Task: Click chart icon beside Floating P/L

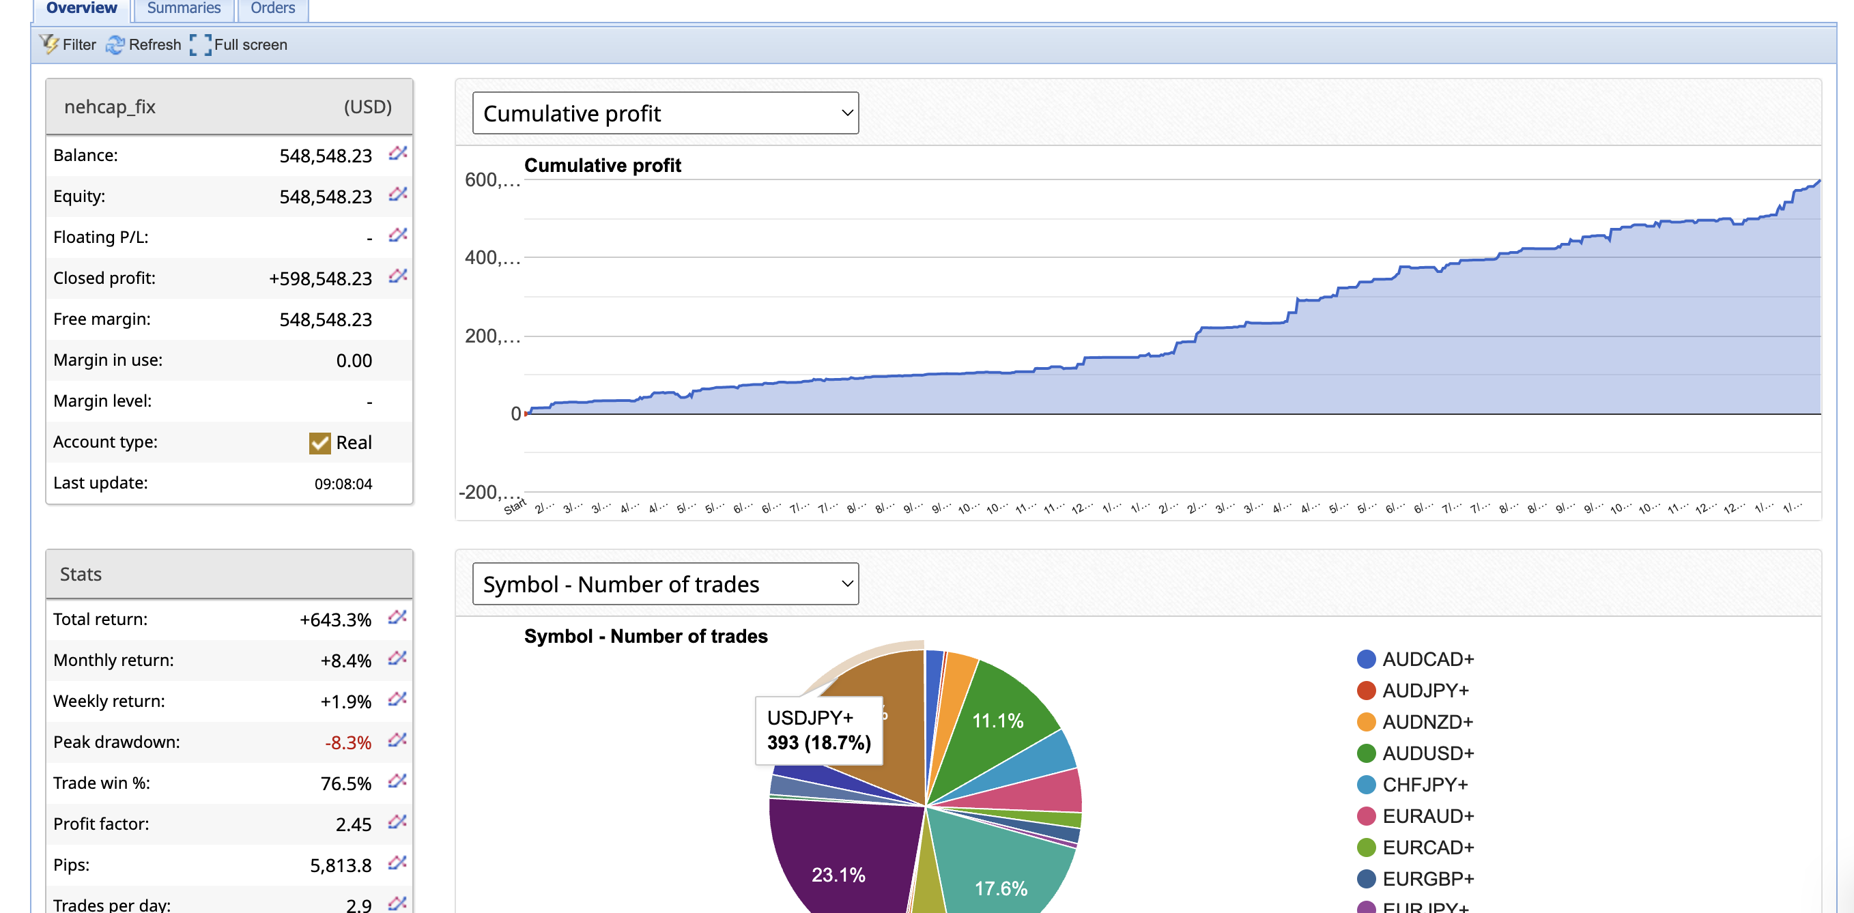Action: tap(398, 236)
